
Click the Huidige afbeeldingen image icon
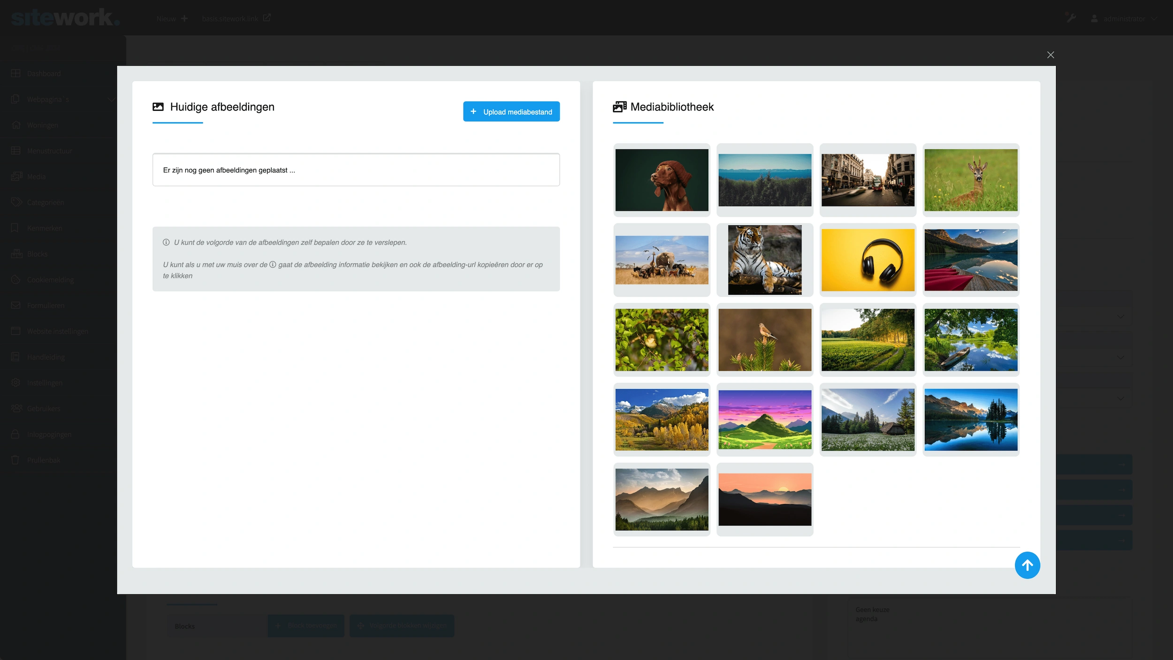(x=158, y=107)
